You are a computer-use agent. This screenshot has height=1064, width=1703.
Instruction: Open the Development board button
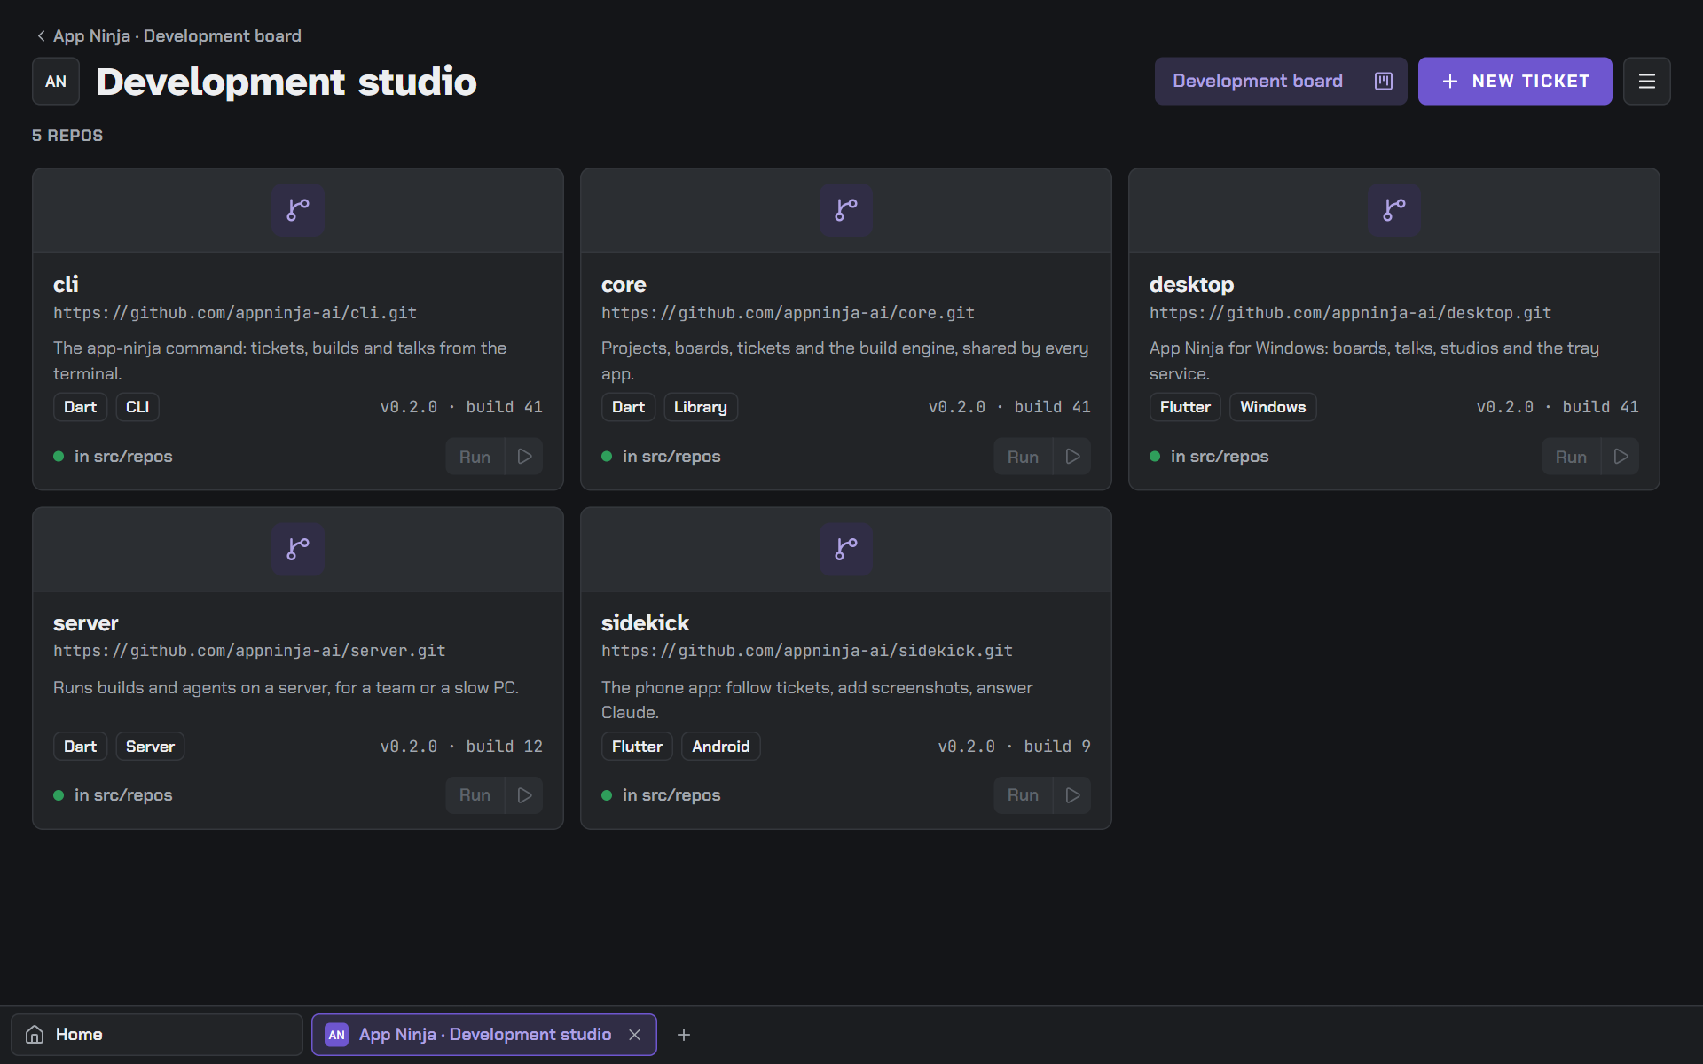(x=1281, y=82)
